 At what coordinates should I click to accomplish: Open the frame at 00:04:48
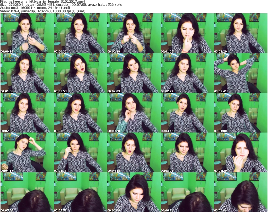point(134,152)
